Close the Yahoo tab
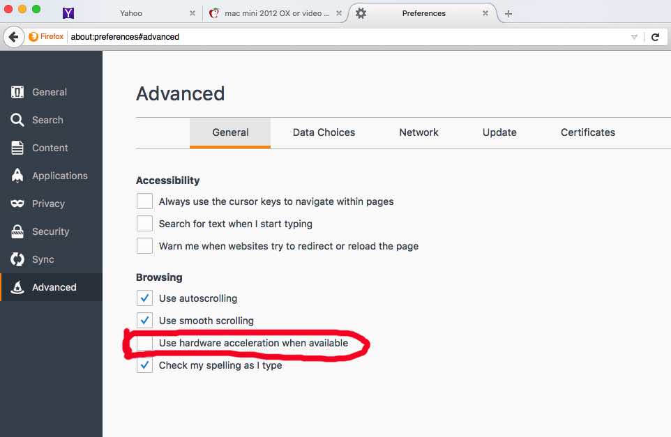 (x=193, y=13)
